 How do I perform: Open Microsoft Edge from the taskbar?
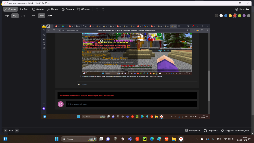pos(152,139)
